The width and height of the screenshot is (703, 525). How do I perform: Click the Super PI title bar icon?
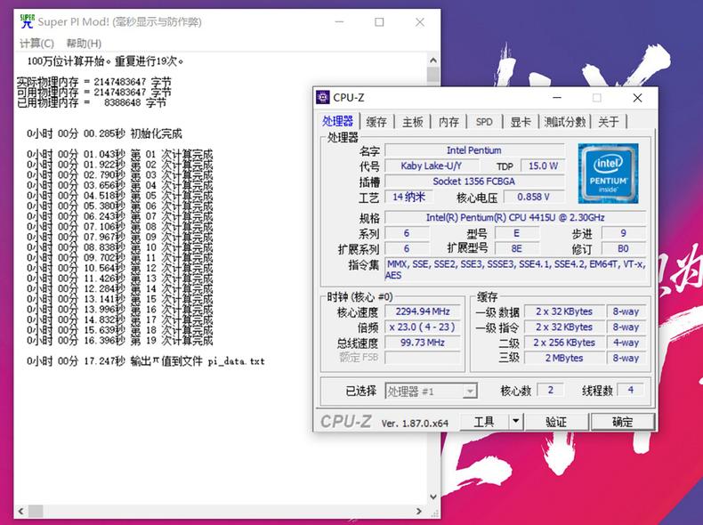pyautogui.click(x=27, y=21)
